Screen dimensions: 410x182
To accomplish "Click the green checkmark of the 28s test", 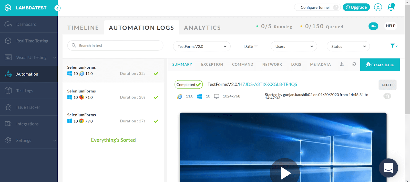I will click(x=156, y=98).
